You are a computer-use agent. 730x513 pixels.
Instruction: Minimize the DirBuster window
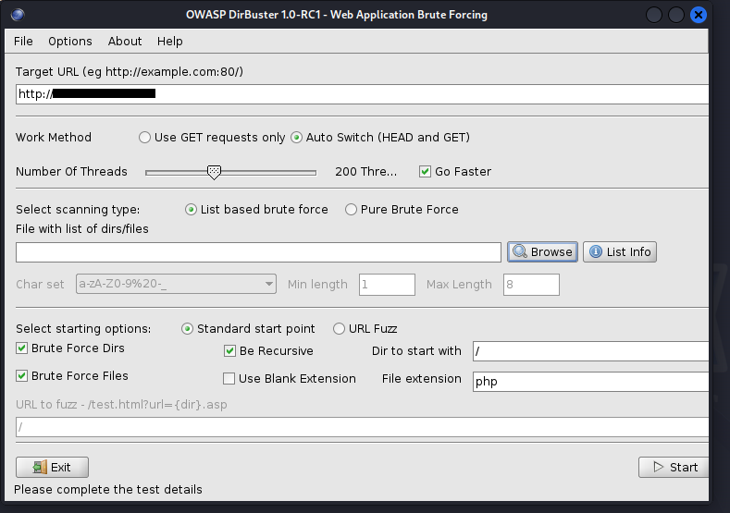tap(654, 15)
